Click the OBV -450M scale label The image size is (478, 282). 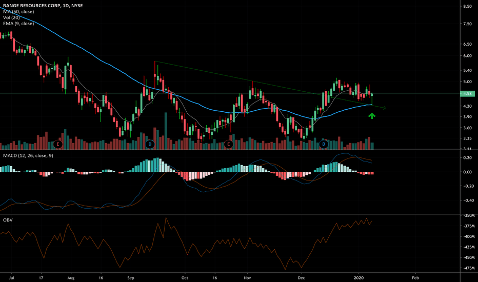(469, 257)
